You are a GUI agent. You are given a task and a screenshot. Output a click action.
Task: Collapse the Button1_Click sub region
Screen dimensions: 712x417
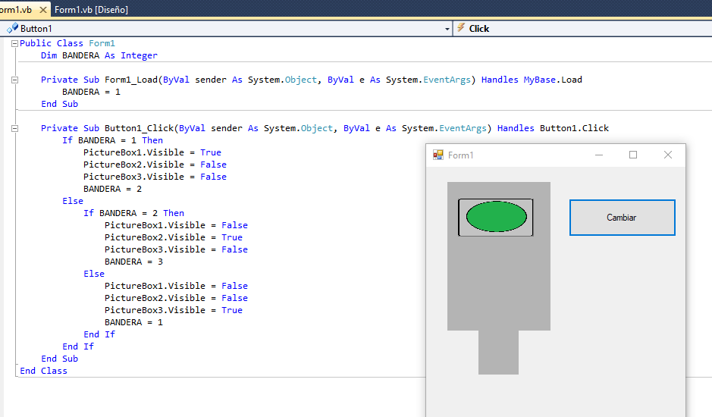14,129
